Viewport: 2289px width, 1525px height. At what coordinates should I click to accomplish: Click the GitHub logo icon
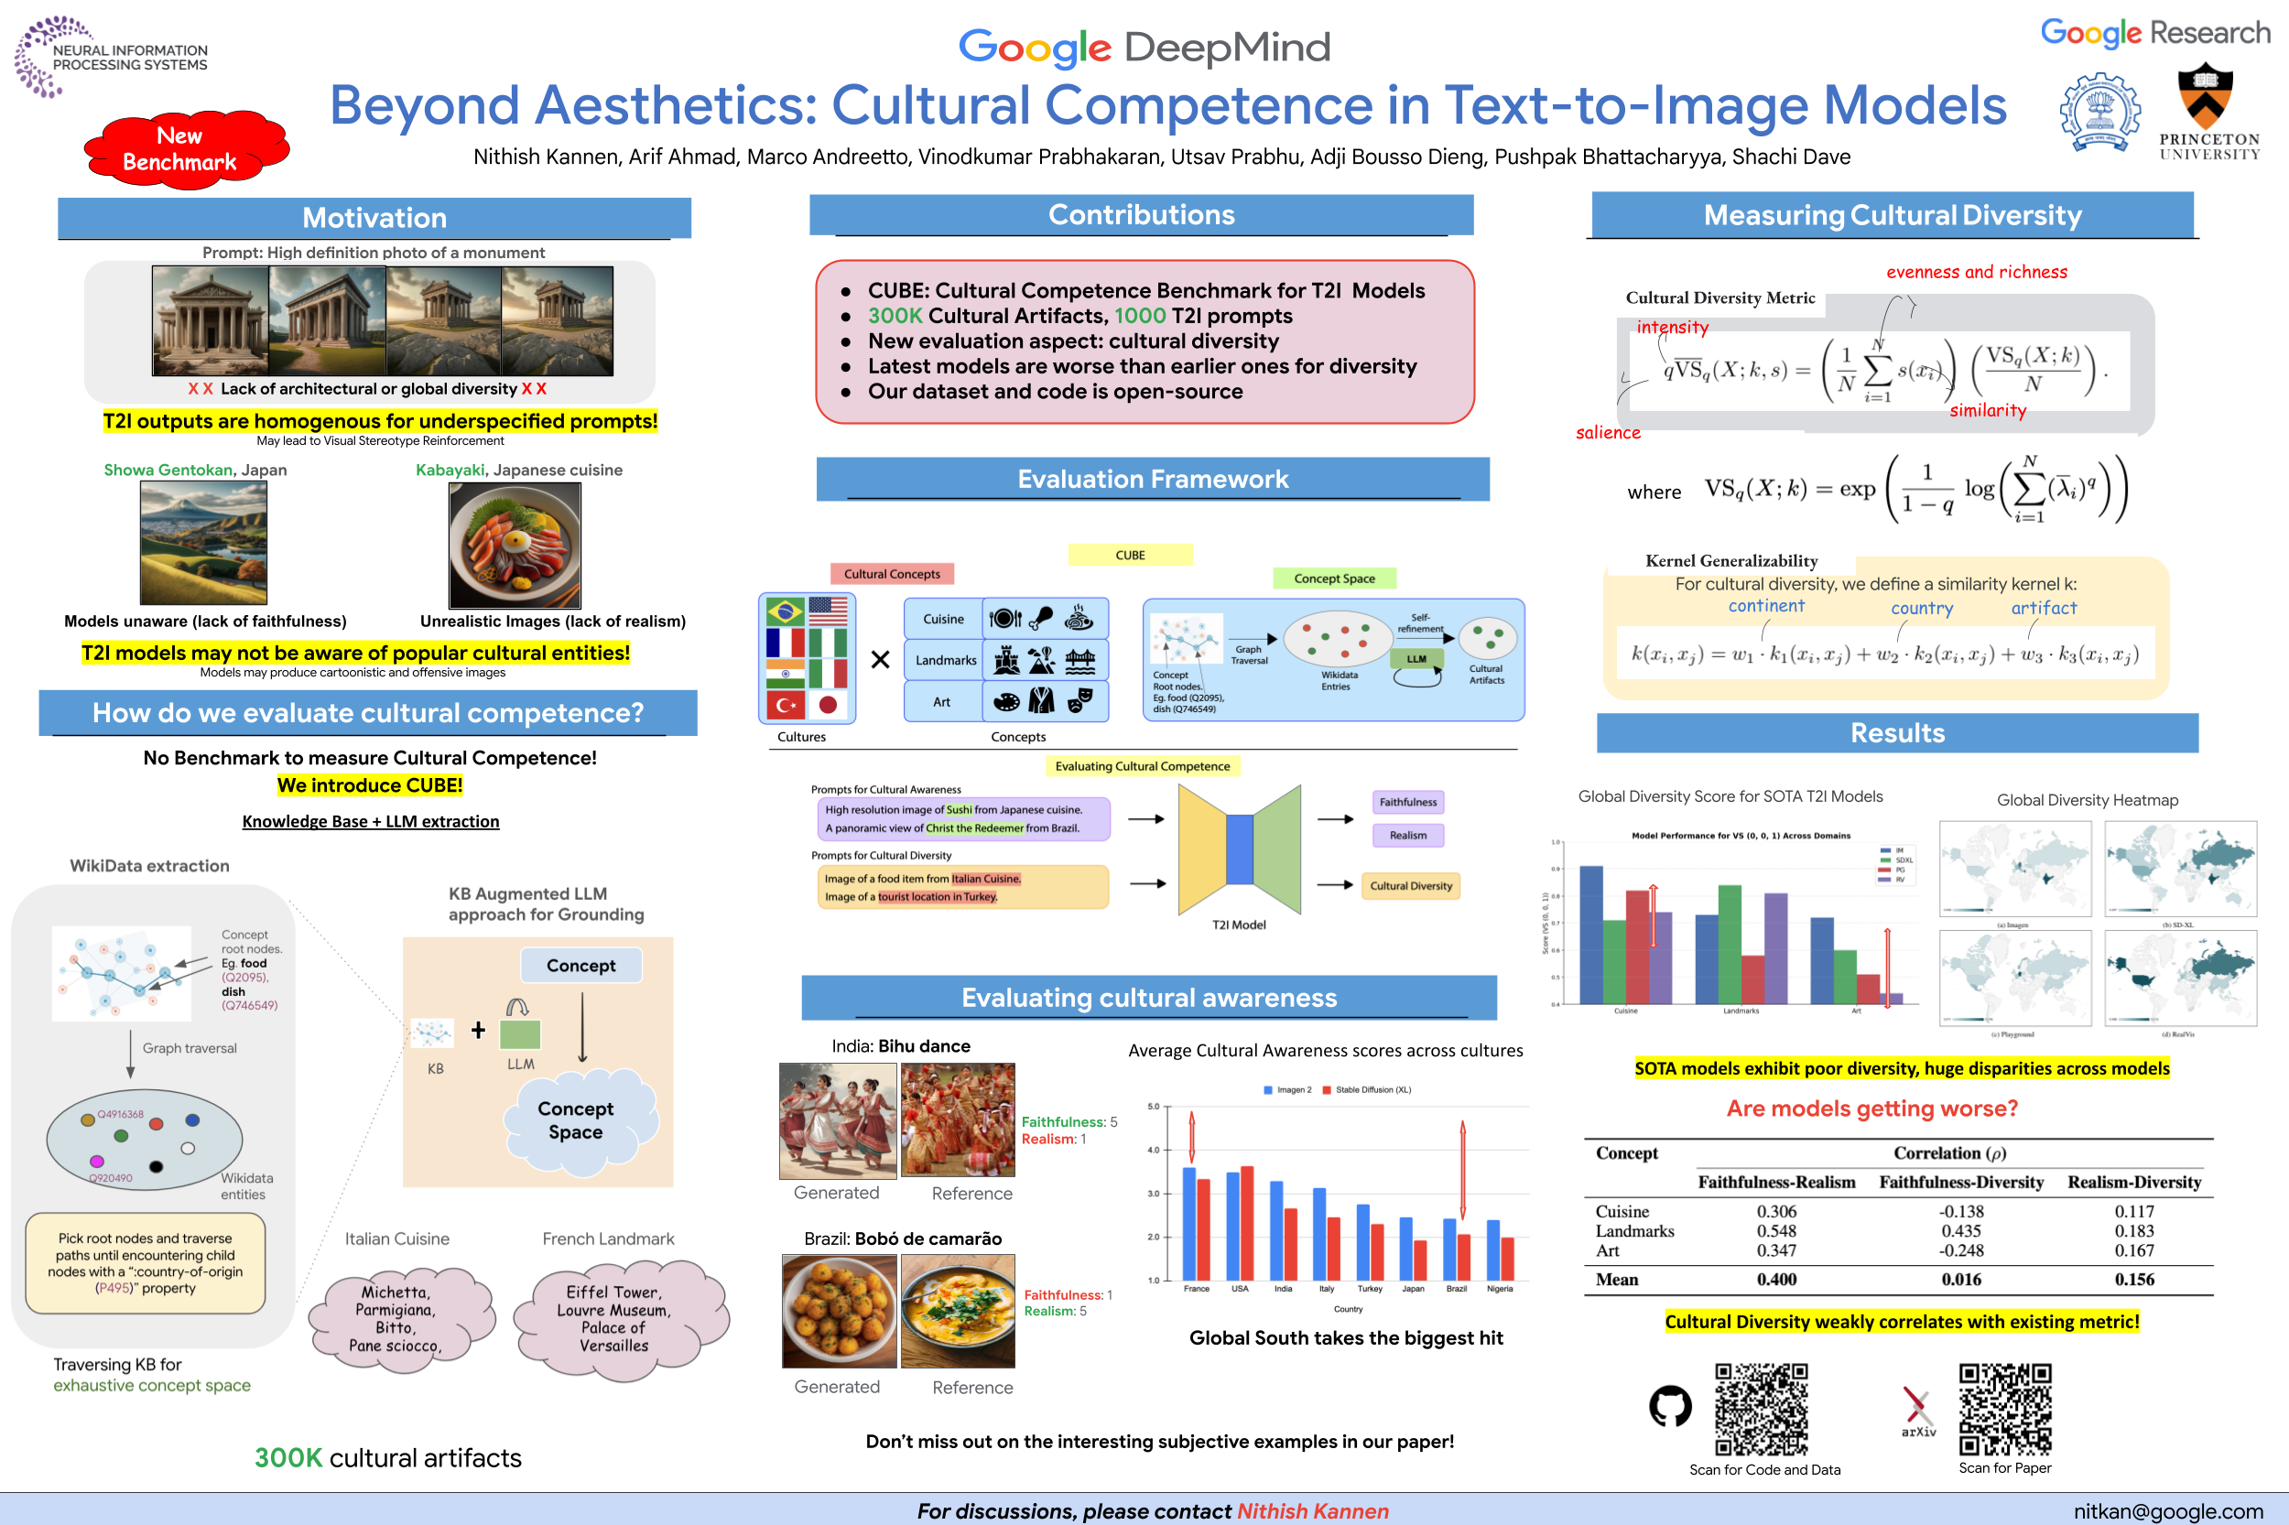point(1669,1406)
